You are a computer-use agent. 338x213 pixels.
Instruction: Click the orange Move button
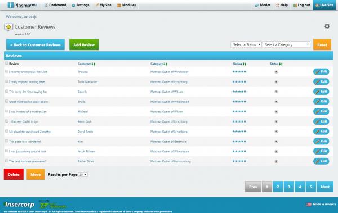click(35, 174)
